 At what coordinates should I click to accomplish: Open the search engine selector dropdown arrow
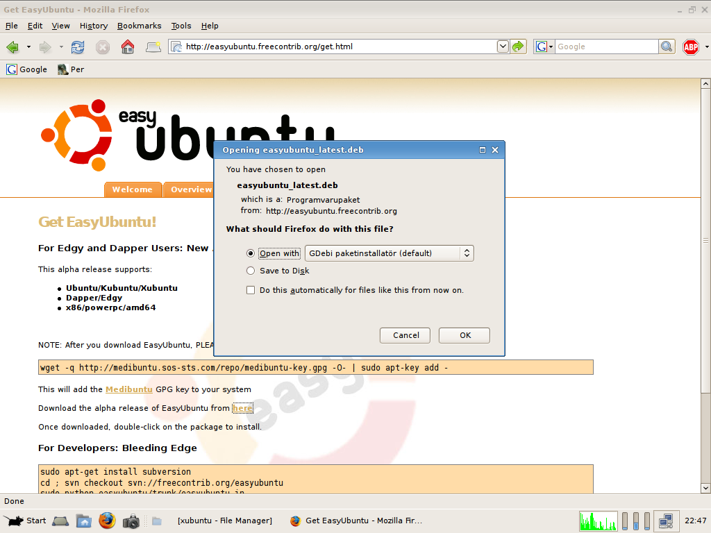pos(551,46)
